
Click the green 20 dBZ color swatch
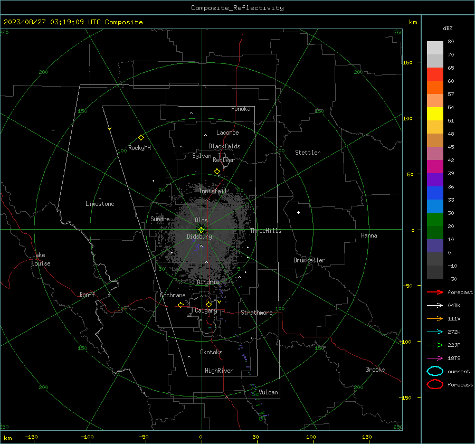coord(435,220)
